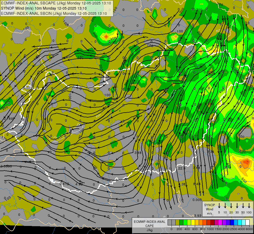Select the bright green CAPE legend swatch
This screenshot has height=234, width=254.
click(x=185, y=222)
